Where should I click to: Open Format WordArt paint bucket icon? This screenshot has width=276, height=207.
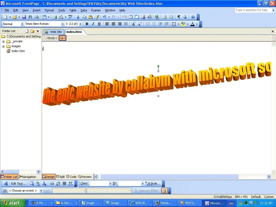(38, 184)
